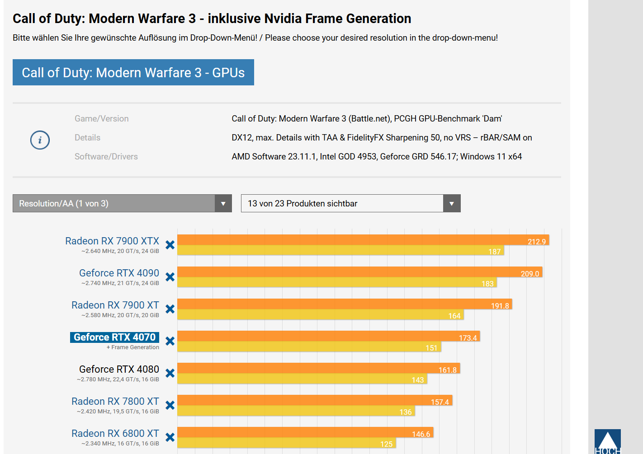Click the '~2.580 MHz, 20 GT/s, 20 GiB' spec text

(x=120, y=315)
